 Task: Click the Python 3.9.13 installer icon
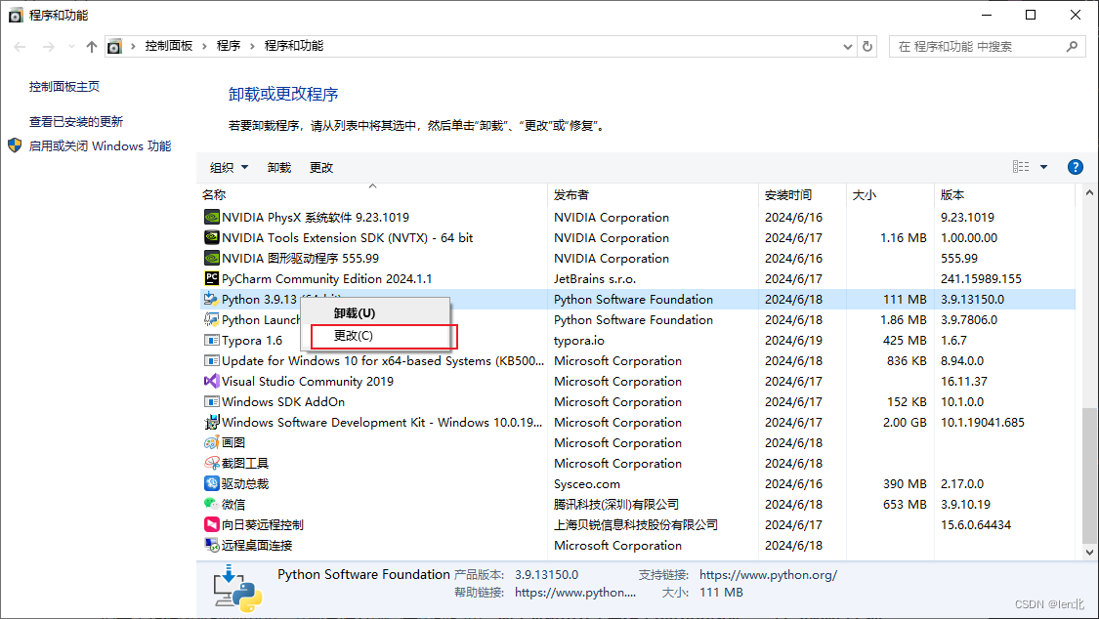[x=212, y=299]
